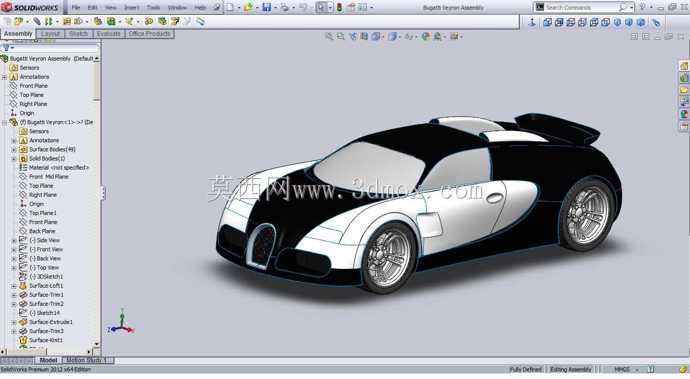Click the Section View icon

(x=364, y=36)
